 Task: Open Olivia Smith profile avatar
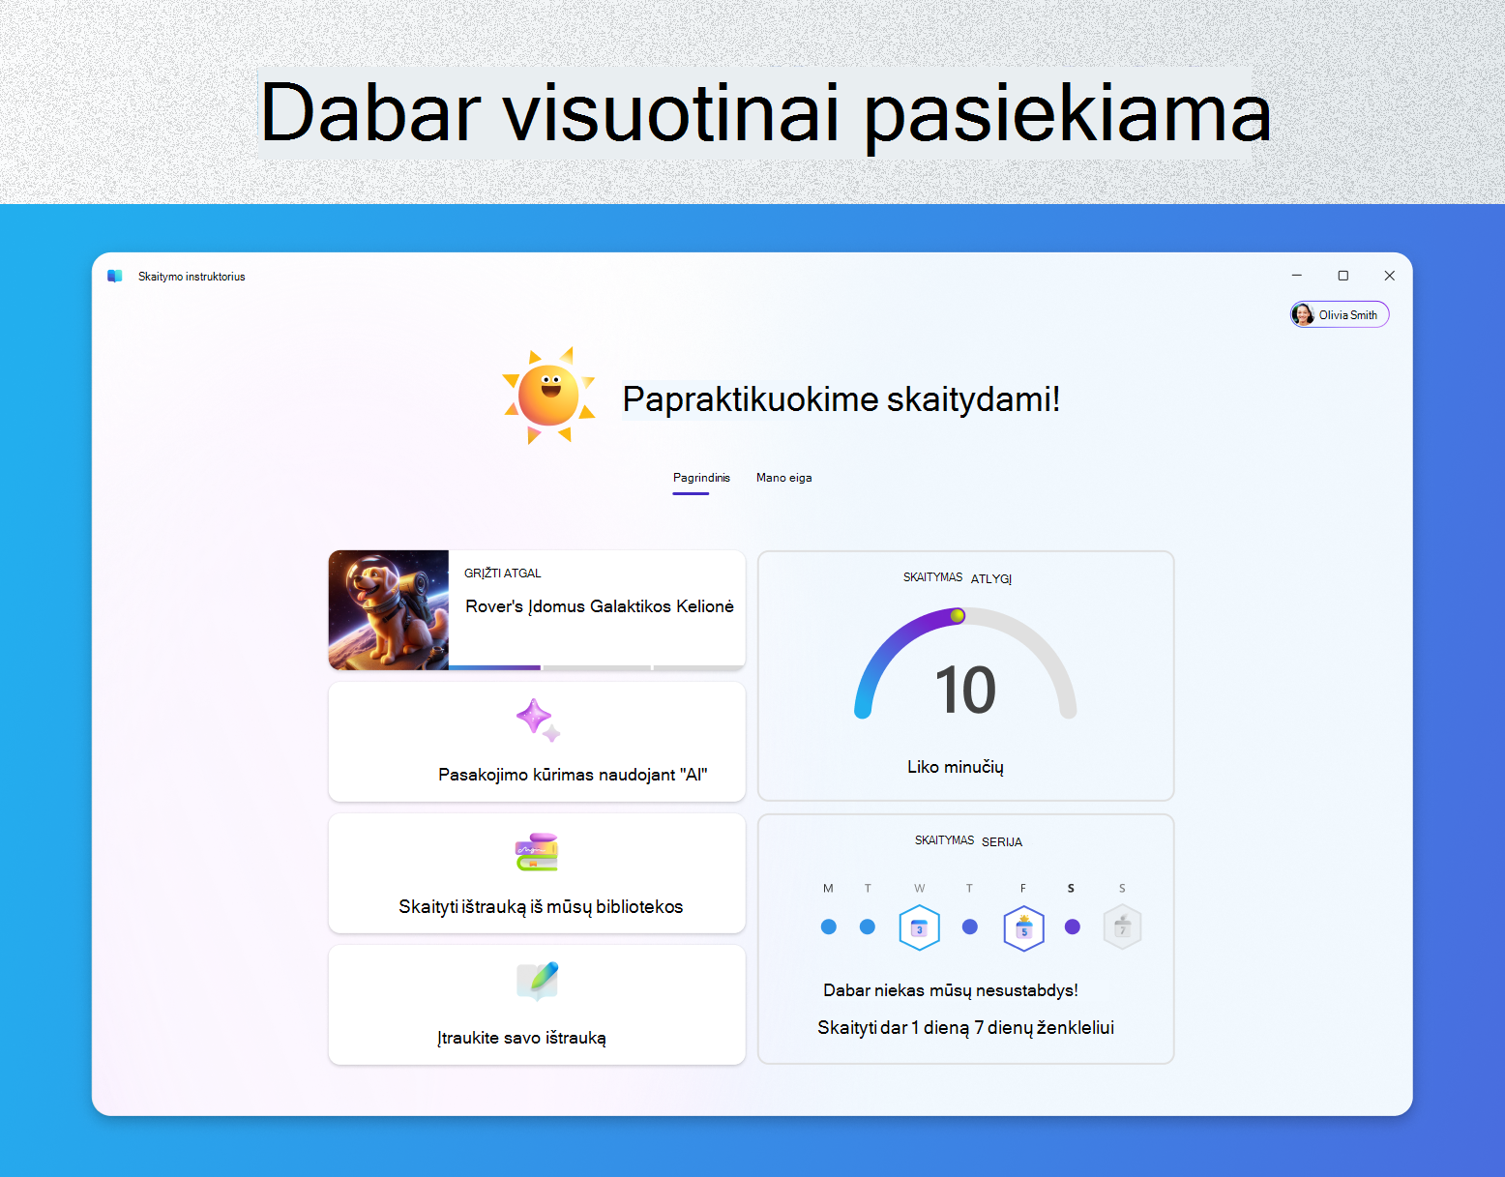click(x=1304, y=315)
